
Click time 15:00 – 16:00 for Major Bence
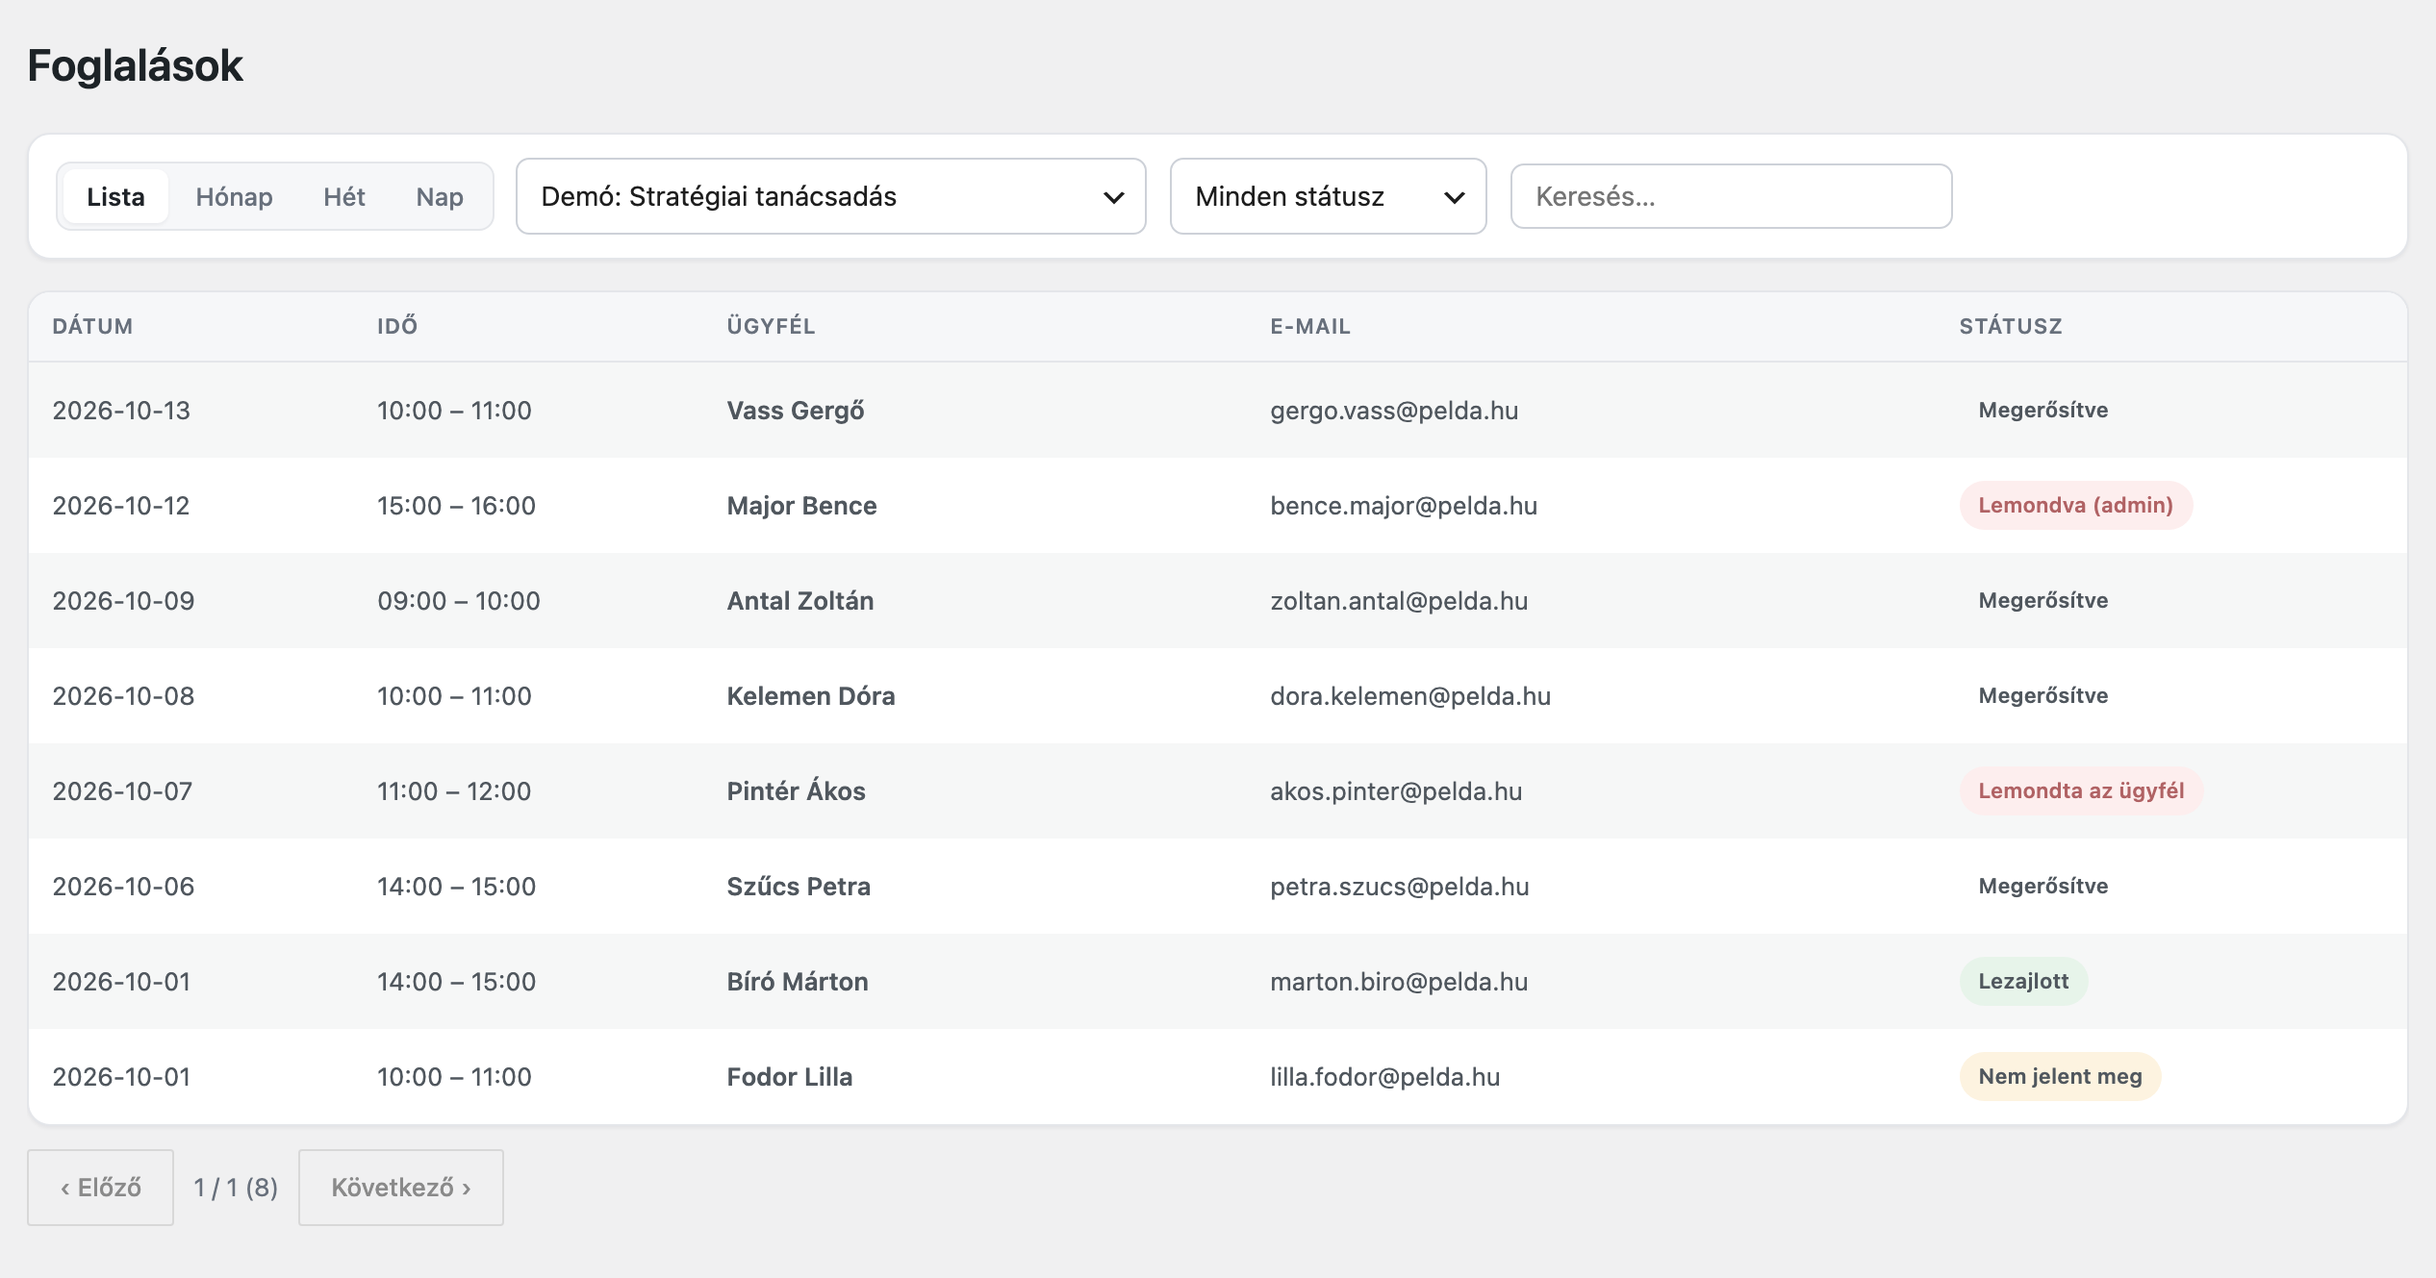(456, 506)
